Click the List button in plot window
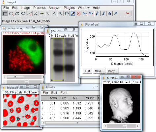Screen dimensions: 156x132 pyautogui.click(x=87, y=71)
